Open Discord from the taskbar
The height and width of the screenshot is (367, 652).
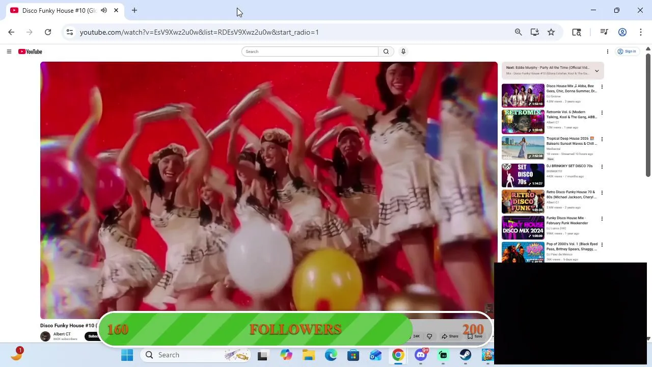tap(421, 355)
